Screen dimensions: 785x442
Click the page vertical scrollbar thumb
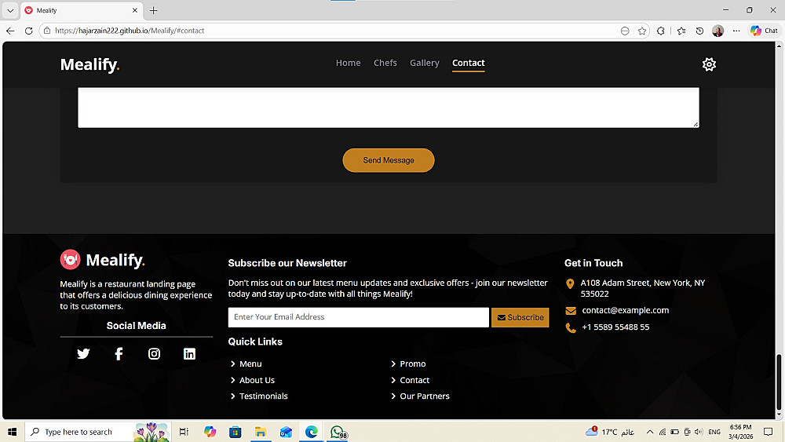[x=779, y=382]
